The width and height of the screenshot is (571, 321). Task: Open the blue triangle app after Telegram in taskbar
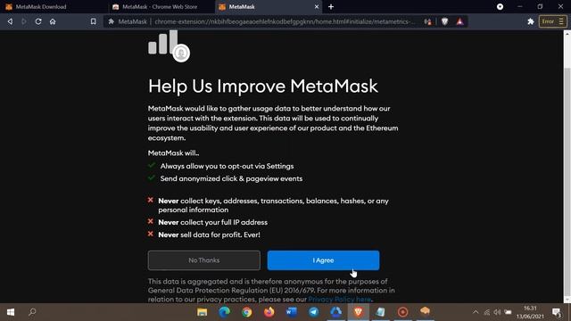335,312
